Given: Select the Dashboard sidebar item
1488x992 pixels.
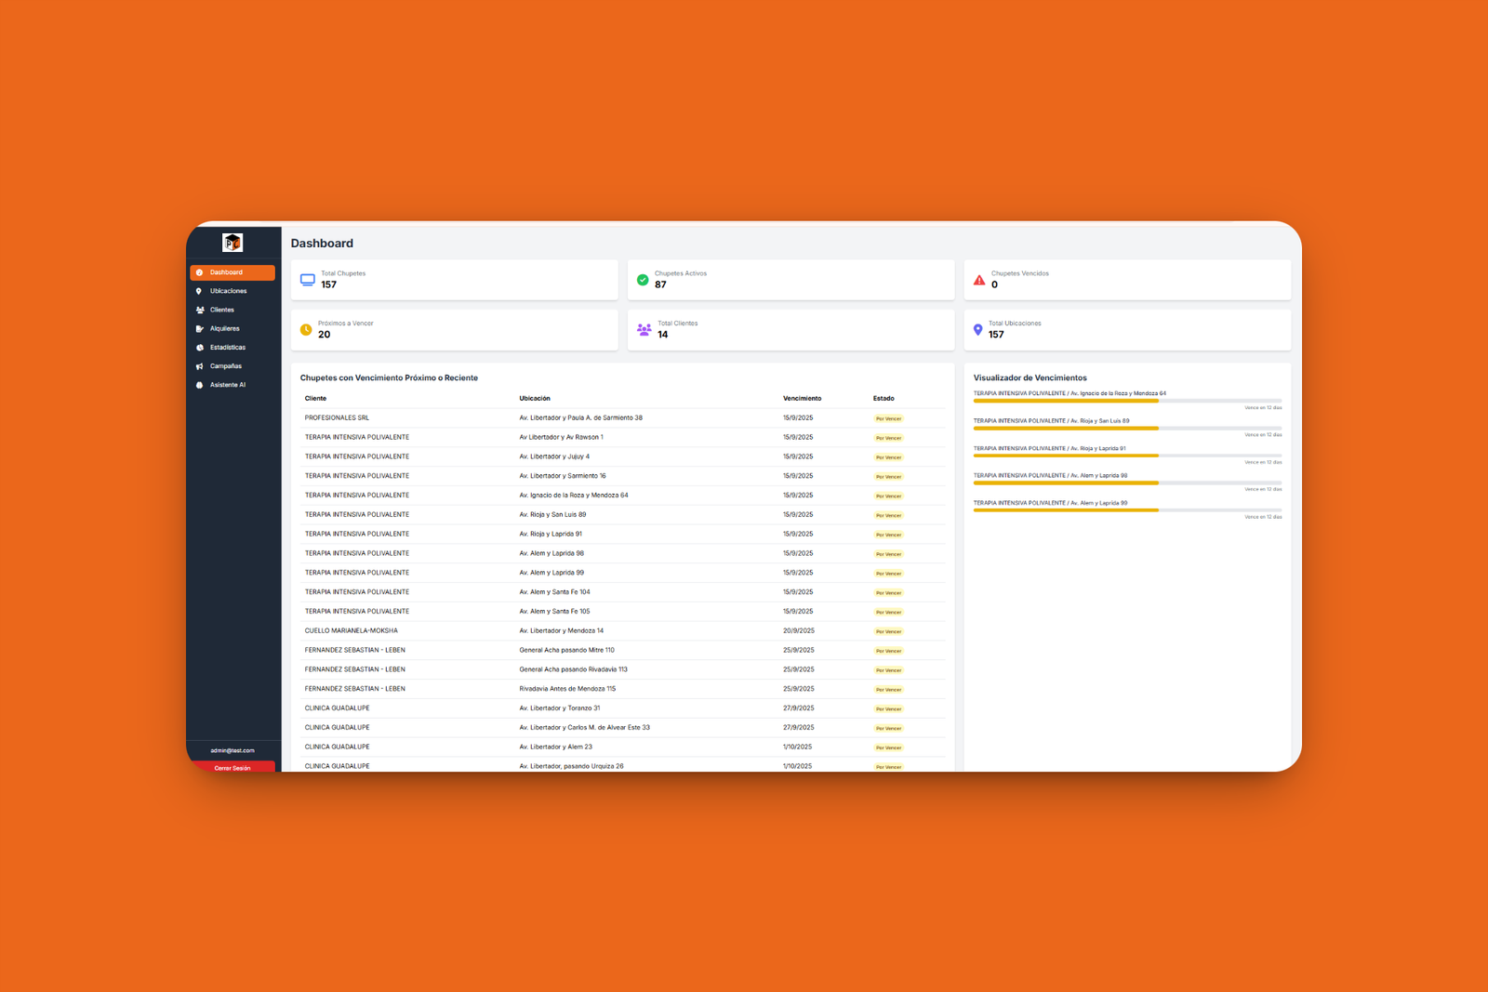Looking at the screenshot, I should click(232, 272).
